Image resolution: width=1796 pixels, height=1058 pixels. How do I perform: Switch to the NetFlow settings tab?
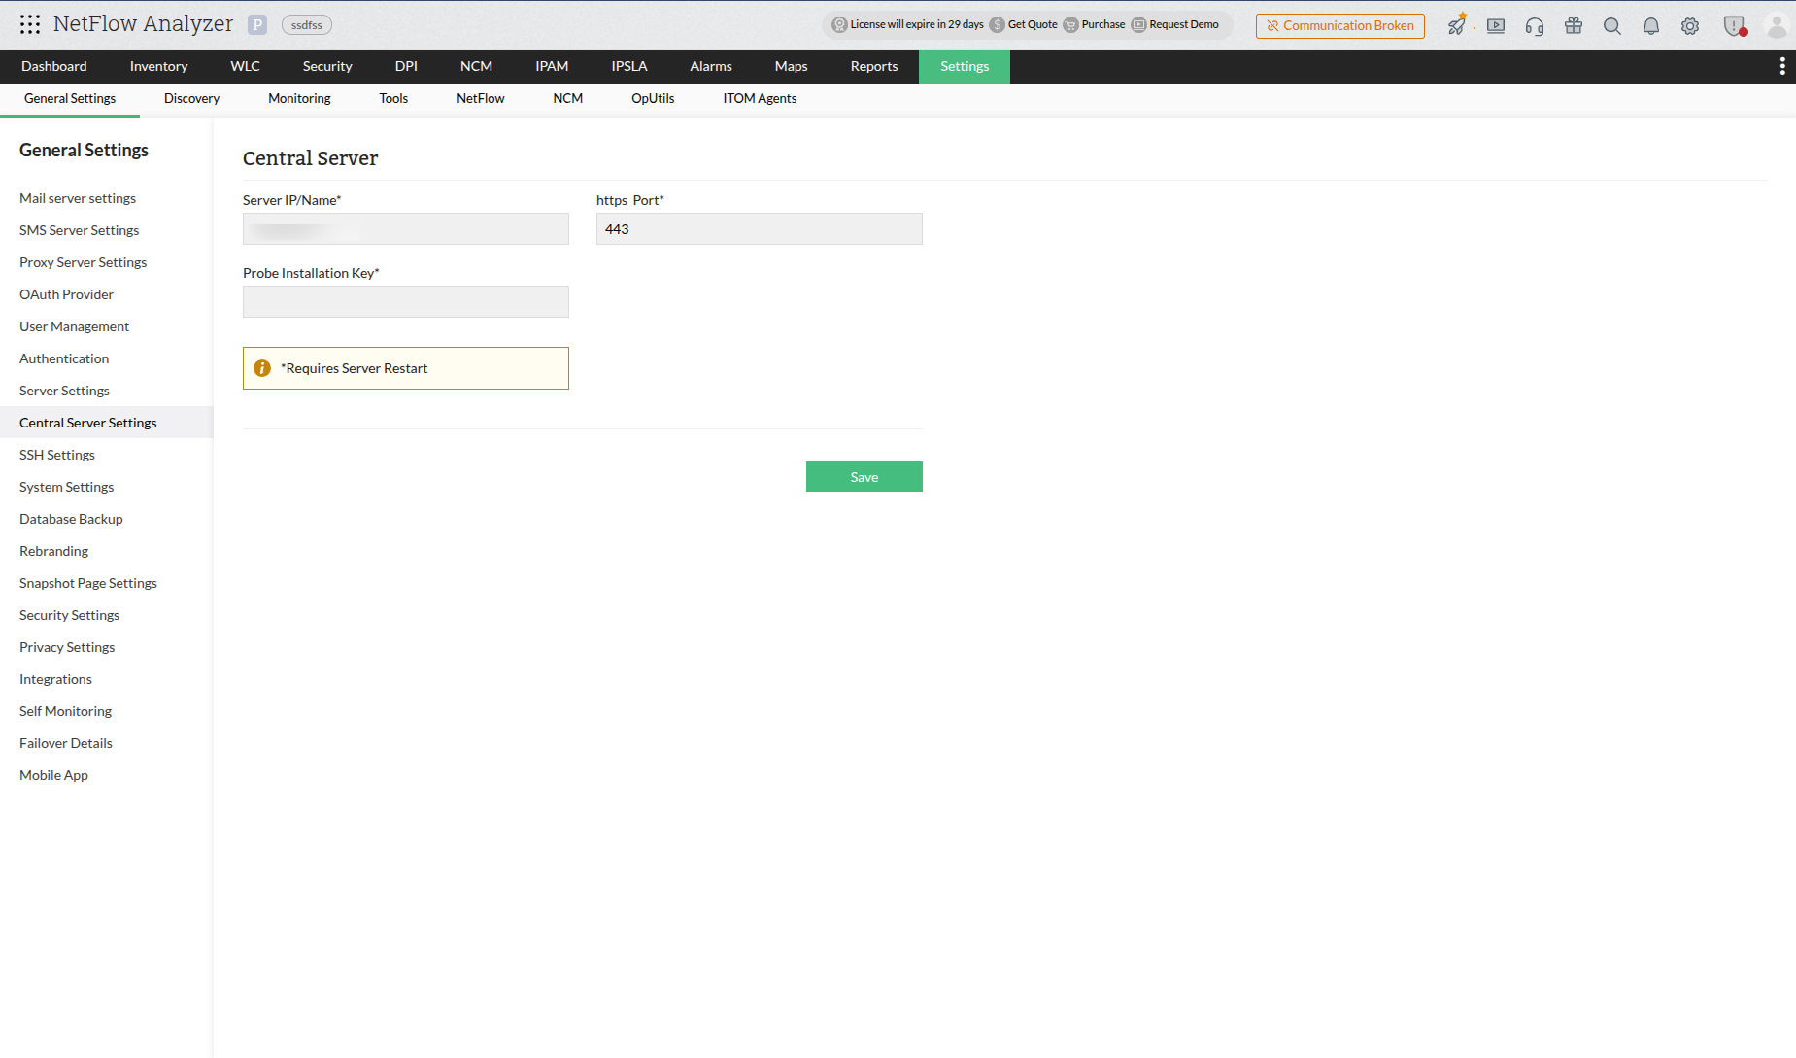480,98
